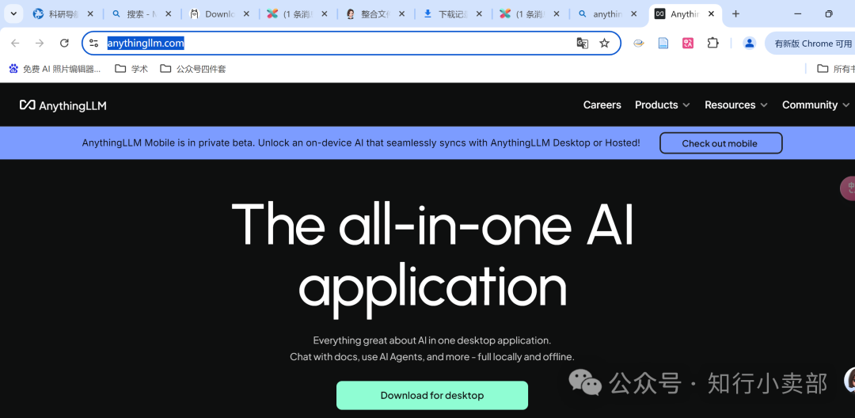Switch to the 科研导 tab

(62, 14)
